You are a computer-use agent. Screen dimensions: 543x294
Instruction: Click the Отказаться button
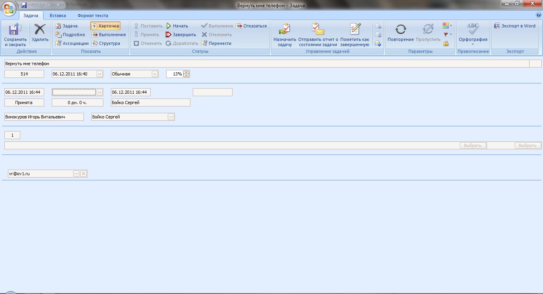point(251,26)
